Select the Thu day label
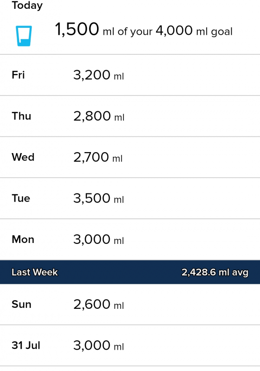This screenshot has height=371, width=260. click(x=21, y=116)
